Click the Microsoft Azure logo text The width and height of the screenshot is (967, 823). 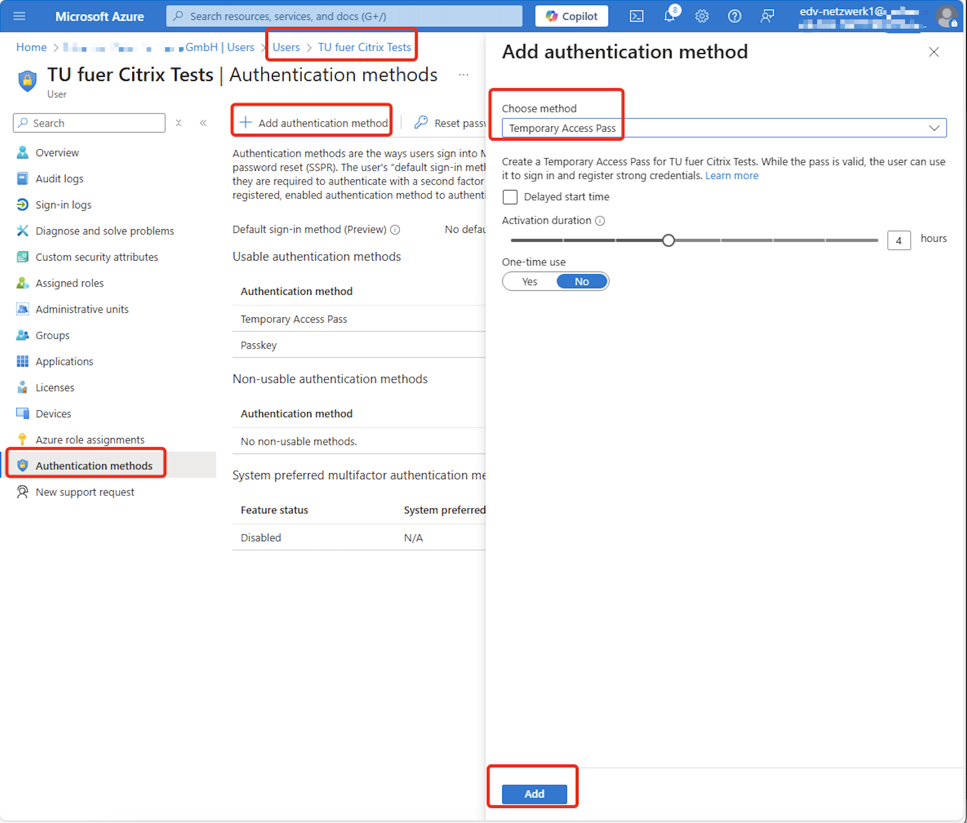click(x=99, y=16)
